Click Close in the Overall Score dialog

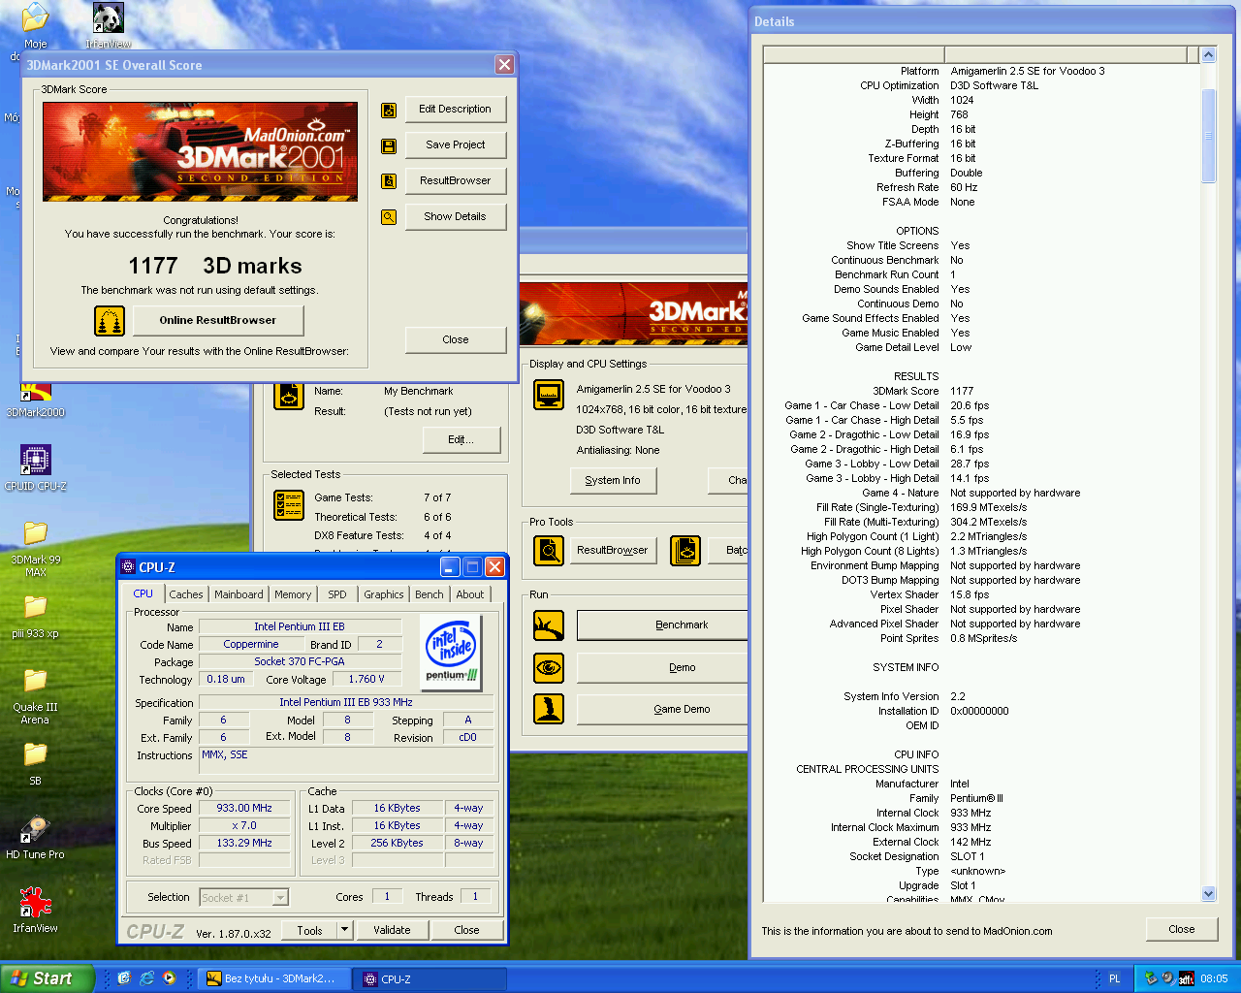pyautogui.click(x=456, y=340)
